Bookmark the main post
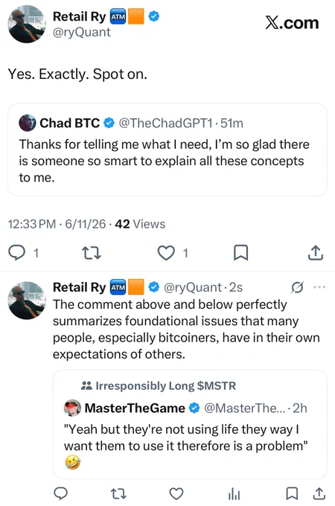The height and width of the screenshot is (506, 335). pyautogui.click(x=240, y=253)
